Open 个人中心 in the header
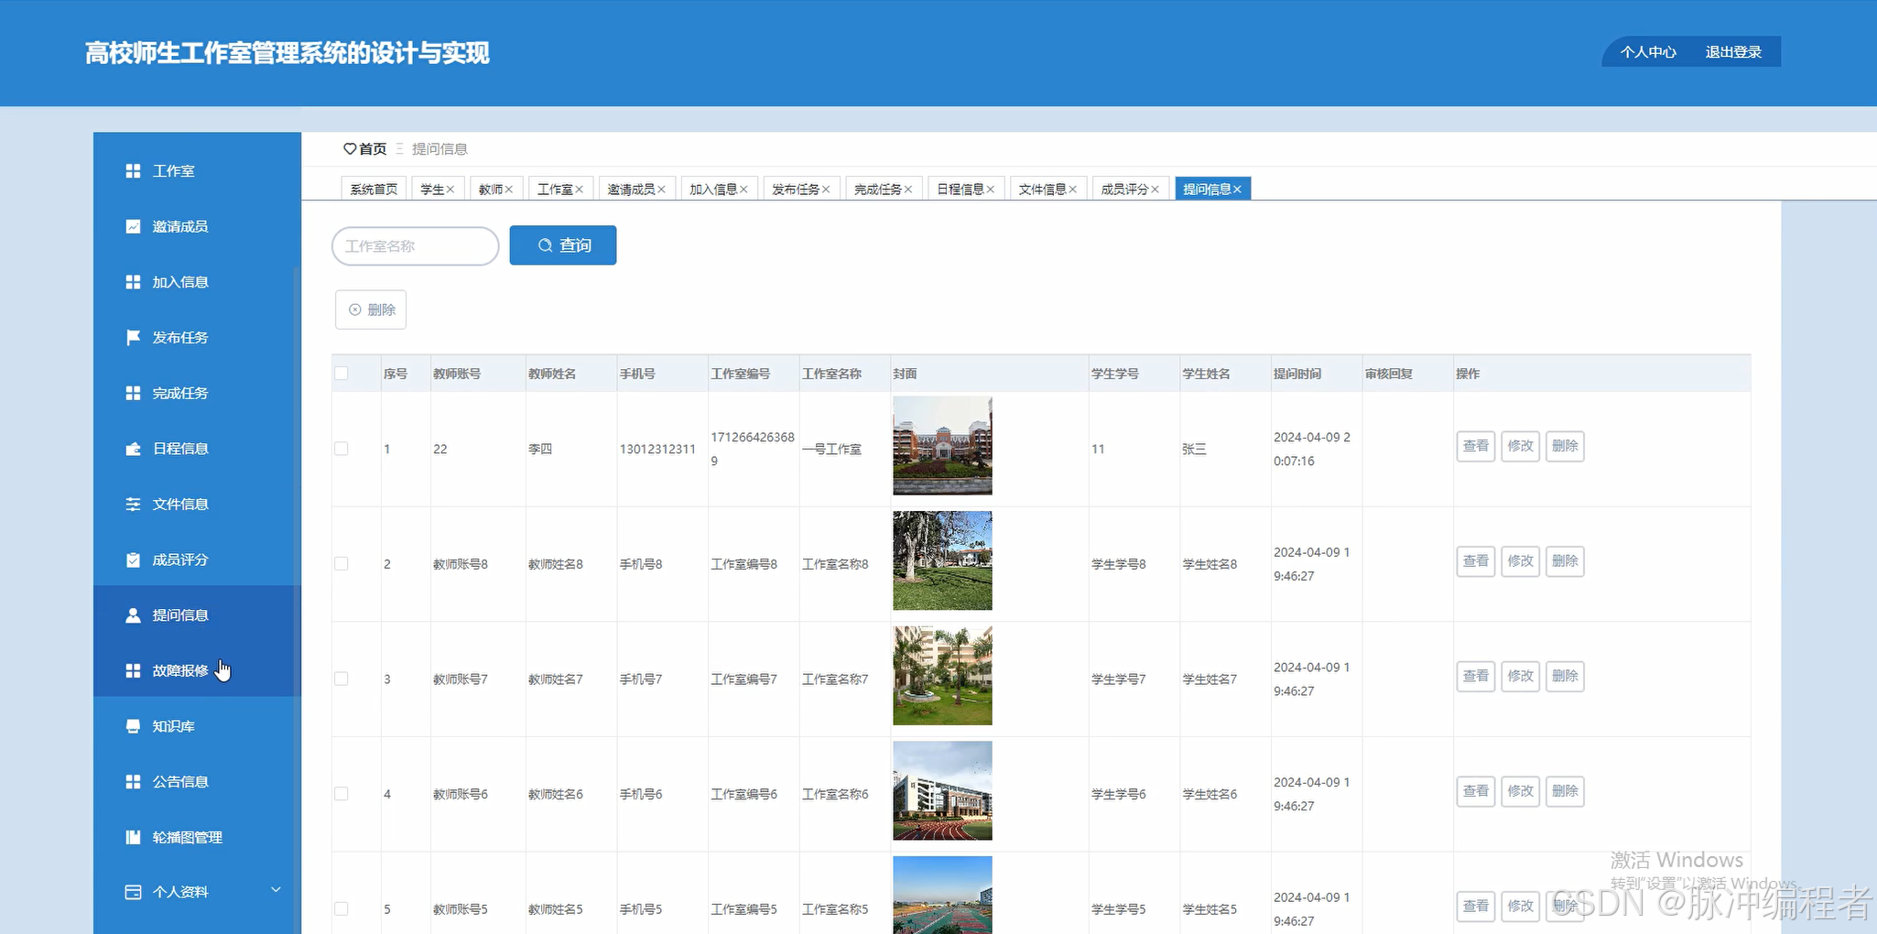 (1648, 52)
